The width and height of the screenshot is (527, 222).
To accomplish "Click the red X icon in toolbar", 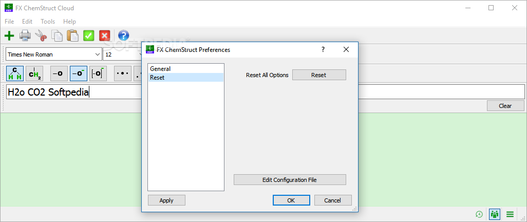I will click(104, 35).
